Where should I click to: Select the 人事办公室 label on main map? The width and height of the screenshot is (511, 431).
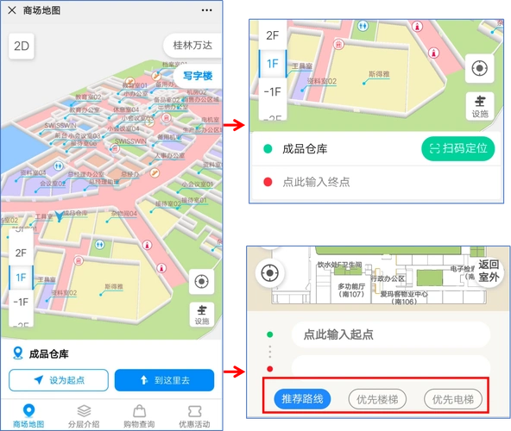tap(169, 156)
